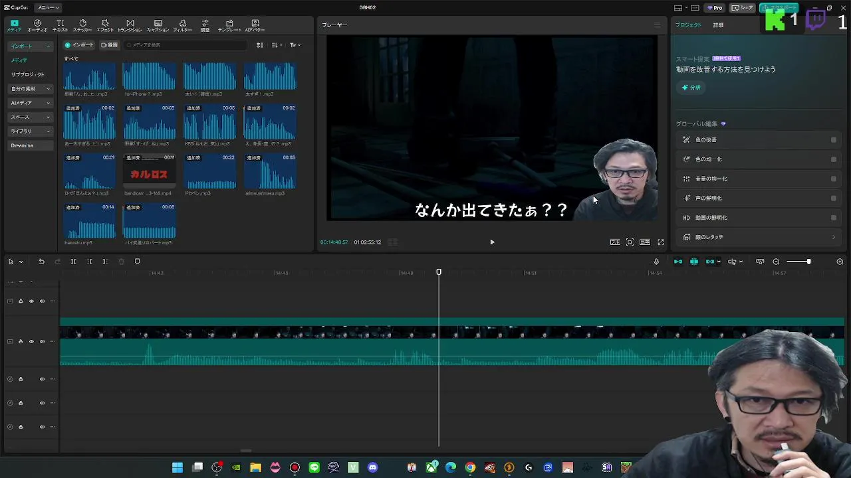
Task: Open the テンプレート (Templates) panel
Action: [x=229, y=26]
